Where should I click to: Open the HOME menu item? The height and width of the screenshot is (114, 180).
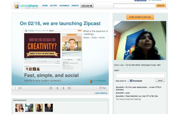45,5
